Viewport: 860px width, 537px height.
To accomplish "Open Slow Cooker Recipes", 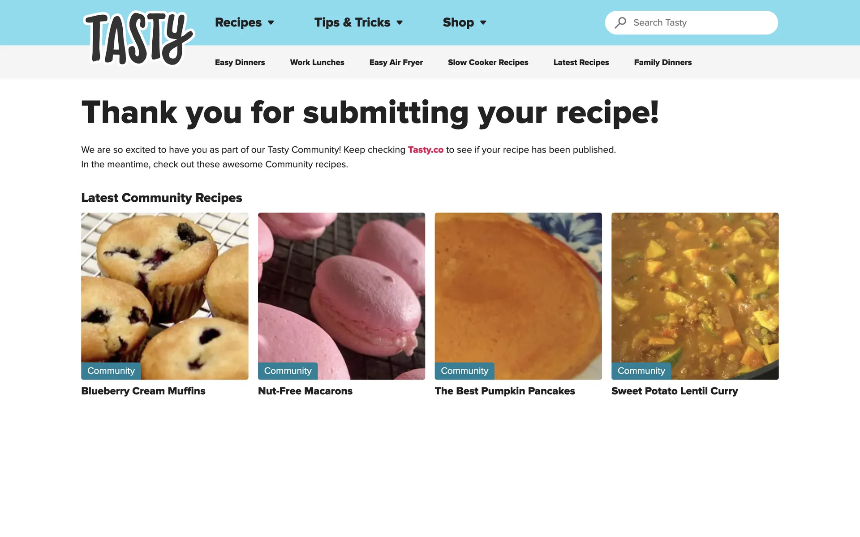I will pyautogui.click(x=488, y=62).
